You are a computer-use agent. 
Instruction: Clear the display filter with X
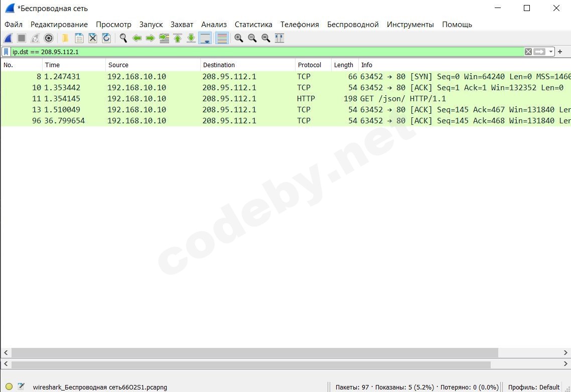coord(528,52)
